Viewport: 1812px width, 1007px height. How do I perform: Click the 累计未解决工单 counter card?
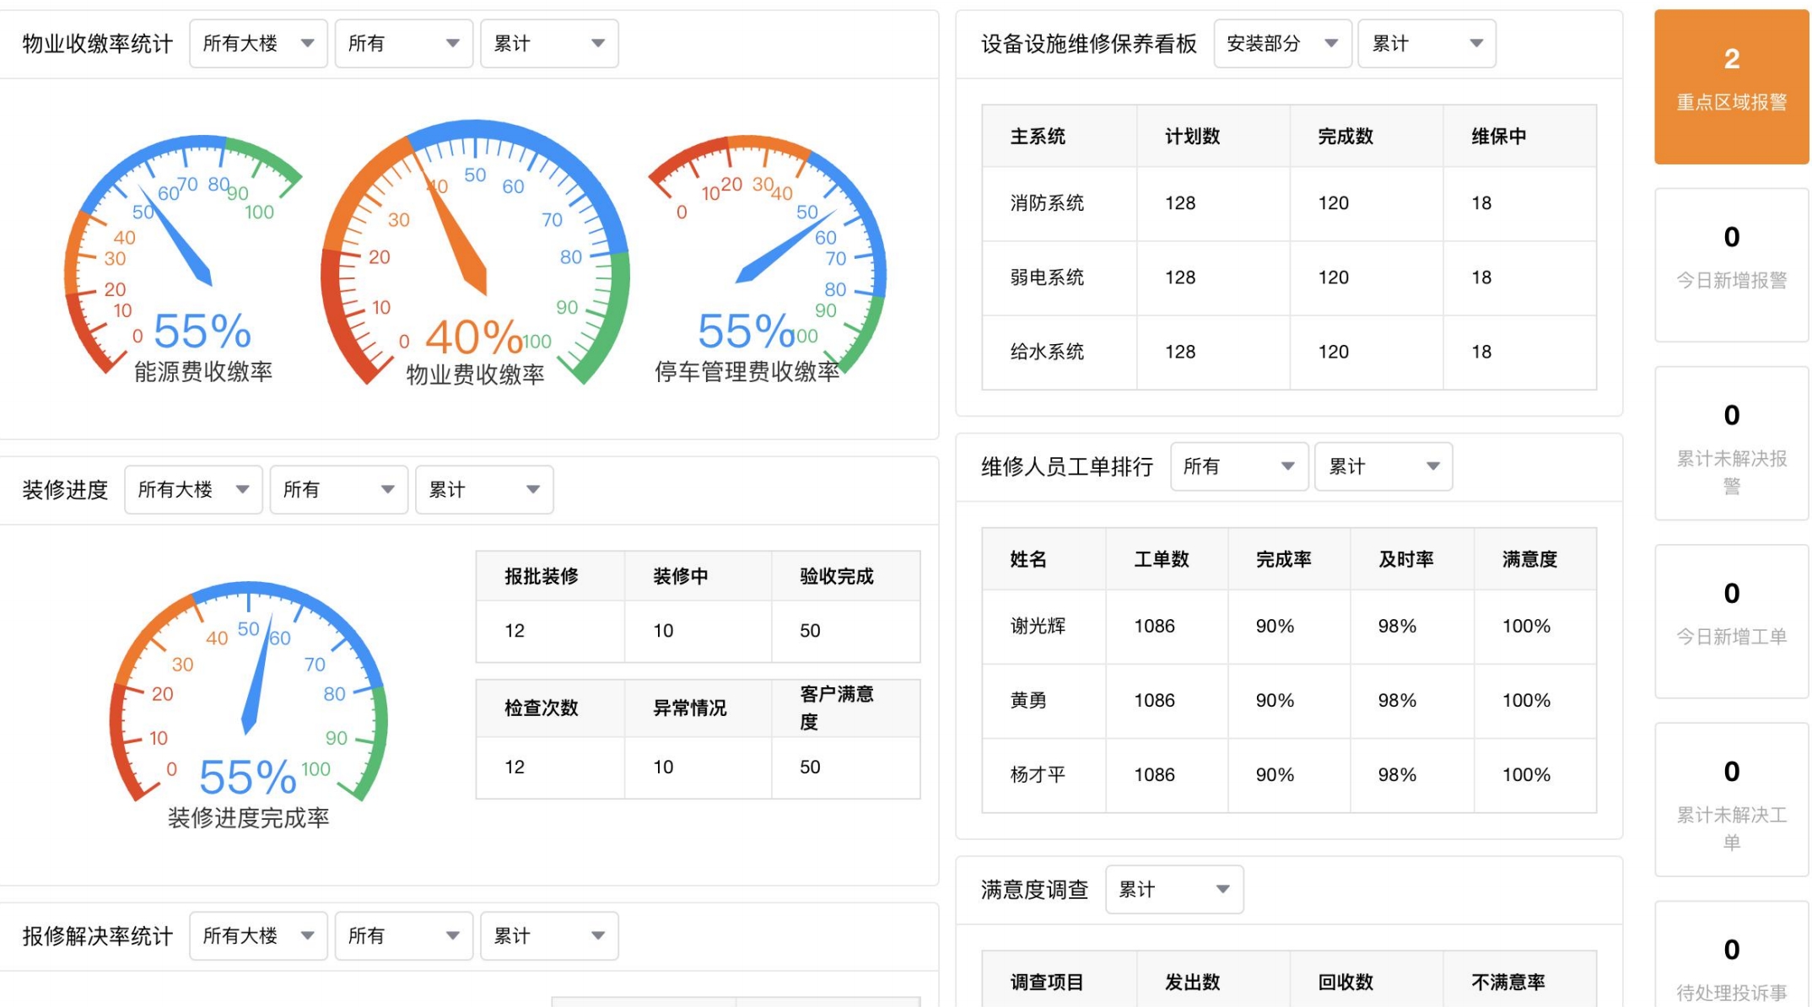click(x=1731, y=800)
